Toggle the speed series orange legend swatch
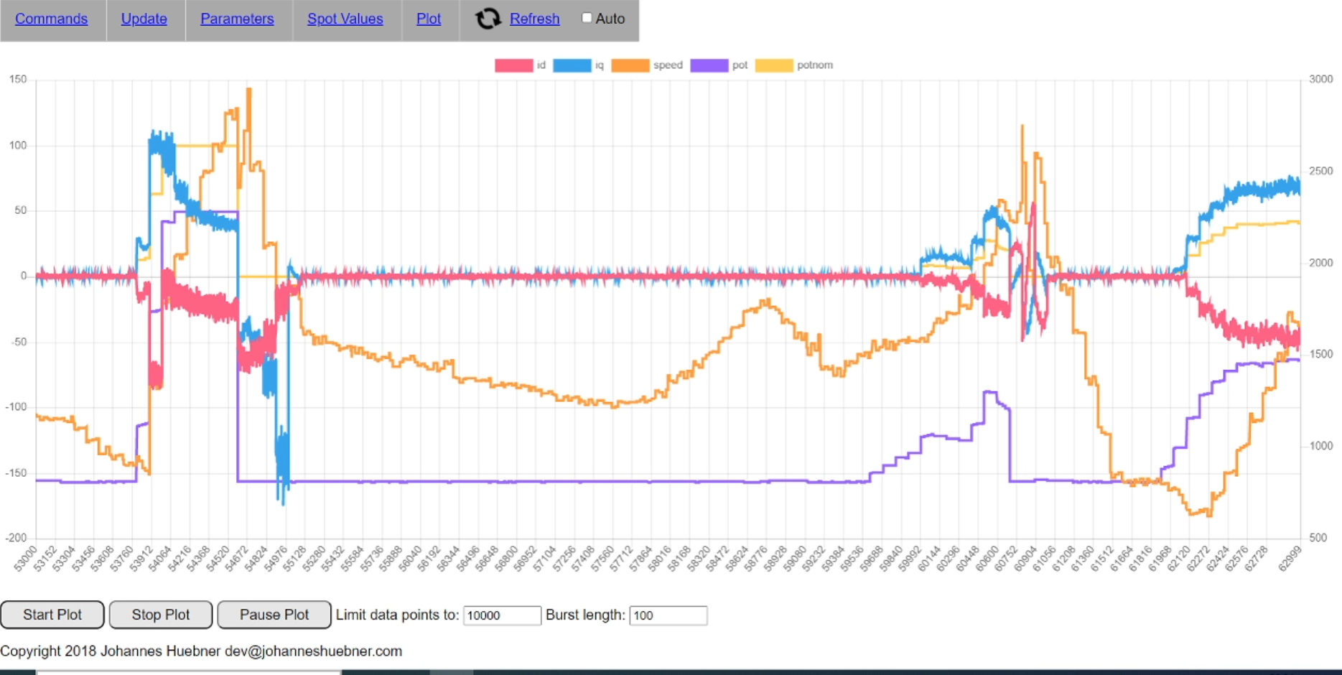 (630, 65)
